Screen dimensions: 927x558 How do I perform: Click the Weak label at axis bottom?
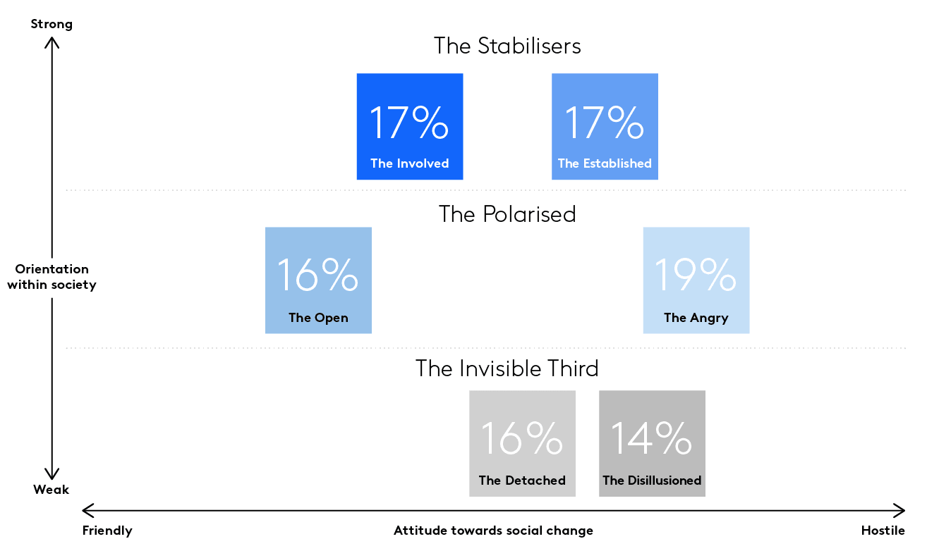tap(51, 490)
